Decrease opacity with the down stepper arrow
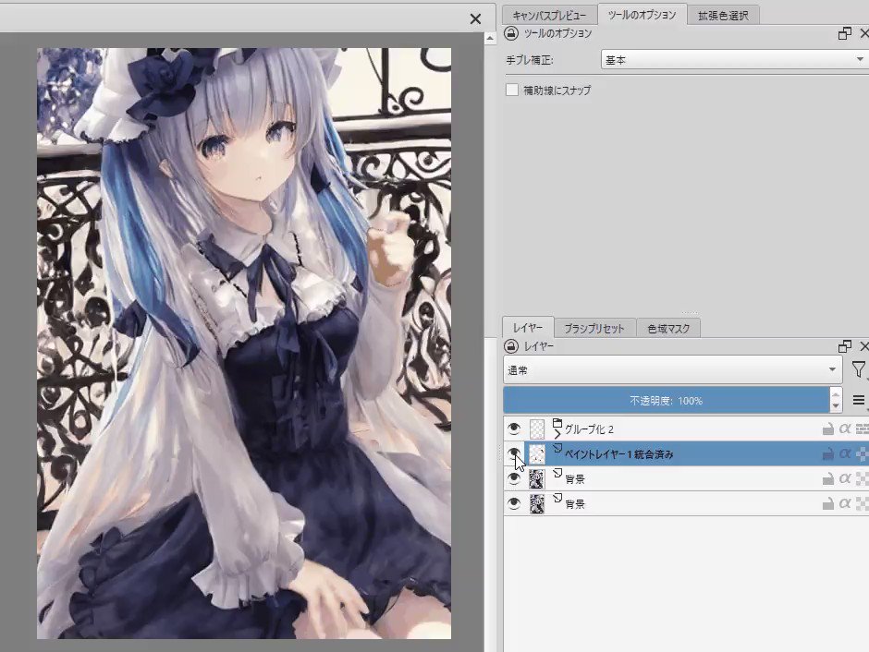 (836, 407)
